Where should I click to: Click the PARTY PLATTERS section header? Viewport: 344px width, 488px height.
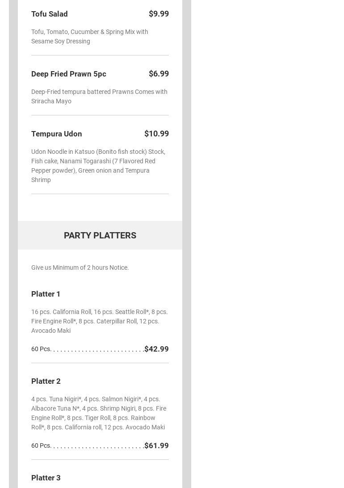[100, 235]
